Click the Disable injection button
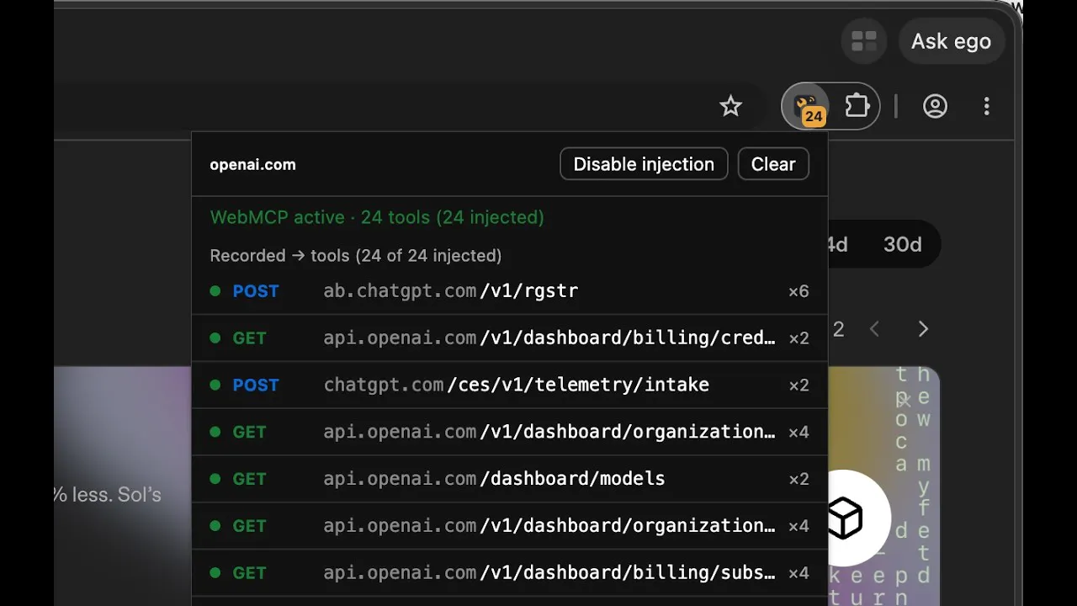This screenshot has height=606, width=1077. [x=644, y=164]
